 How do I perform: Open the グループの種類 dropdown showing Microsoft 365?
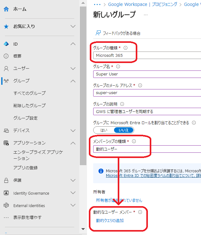[x=147, y=55]
